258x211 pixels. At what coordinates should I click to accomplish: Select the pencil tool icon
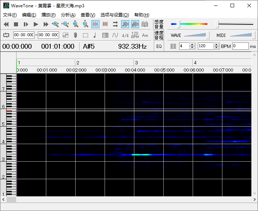75,35
